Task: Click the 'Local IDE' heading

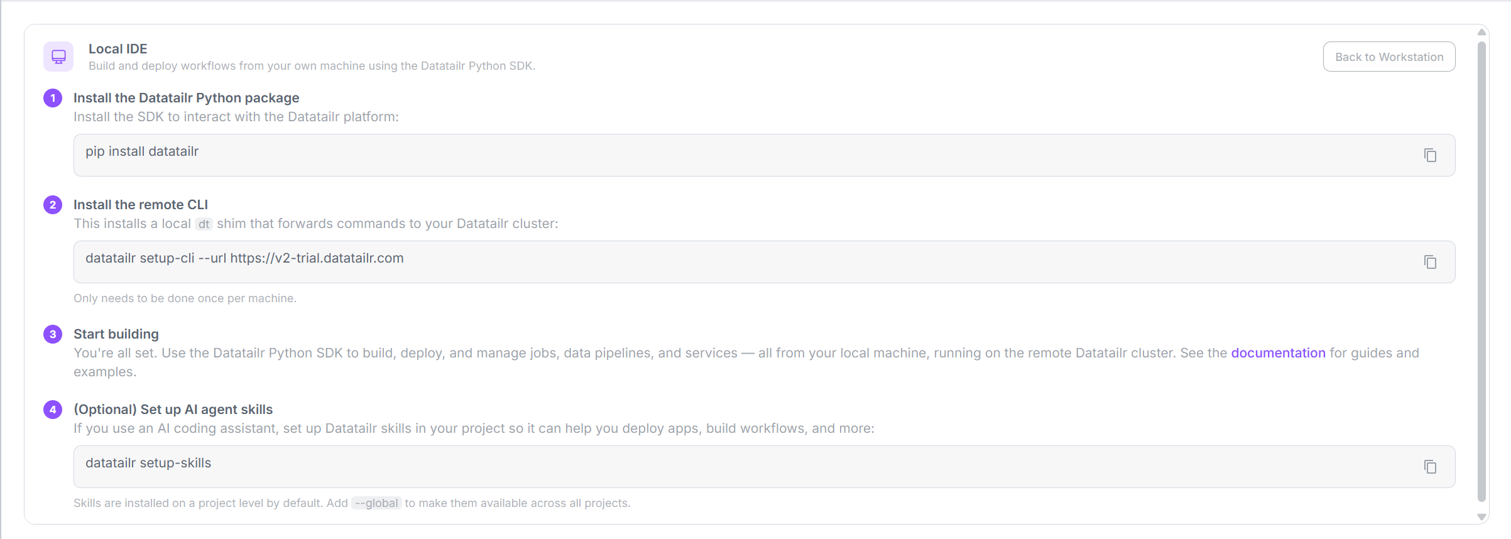Action: click(118, 49)
